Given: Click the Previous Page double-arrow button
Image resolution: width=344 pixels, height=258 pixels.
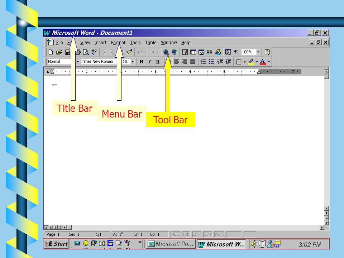Looking at the screenshot, I should coord(326,213).
